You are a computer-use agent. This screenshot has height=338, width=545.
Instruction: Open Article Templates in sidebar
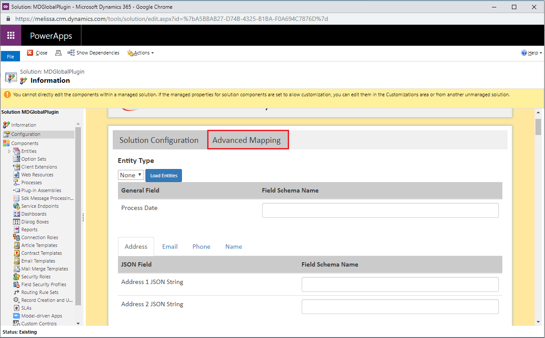(x=39, y=245)
